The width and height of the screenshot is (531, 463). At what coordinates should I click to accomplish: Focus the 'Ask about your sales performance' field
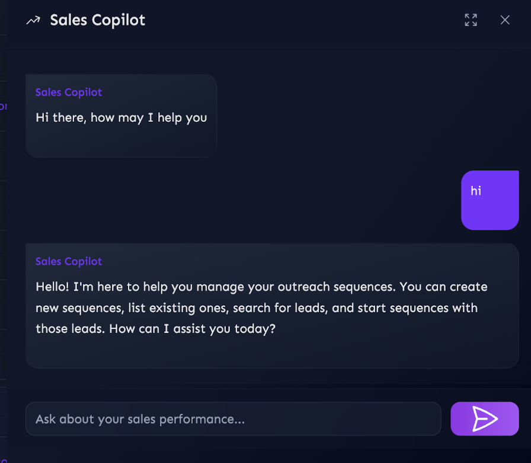click(x=233, y=418)
